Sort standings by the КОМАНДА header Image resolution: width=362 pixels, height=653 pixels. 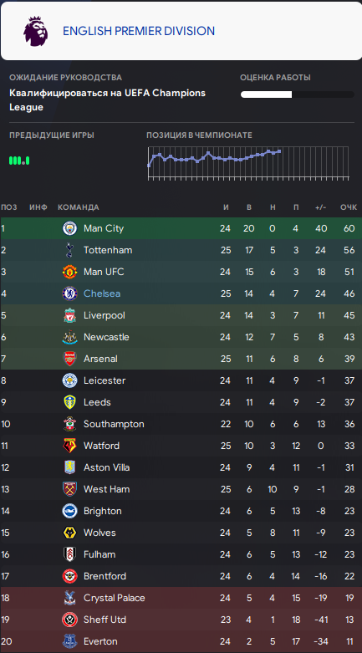(79, 207)
